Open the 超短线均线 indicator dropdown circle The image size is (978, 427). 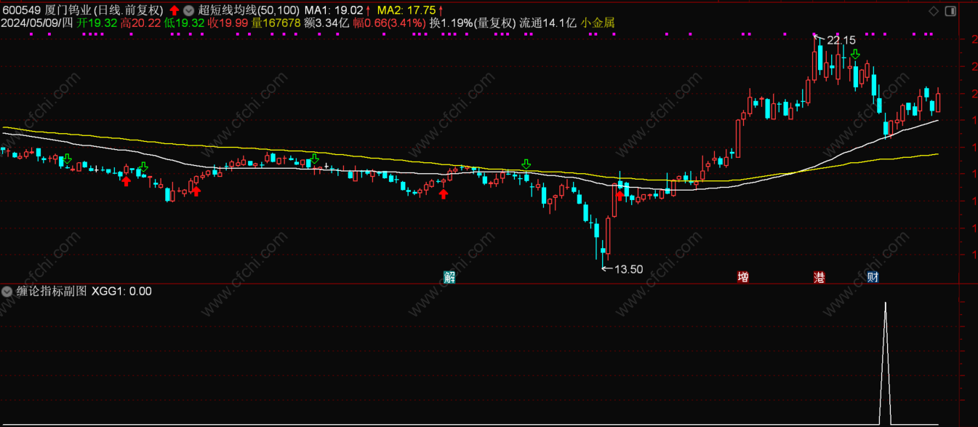tap(190, 10)
